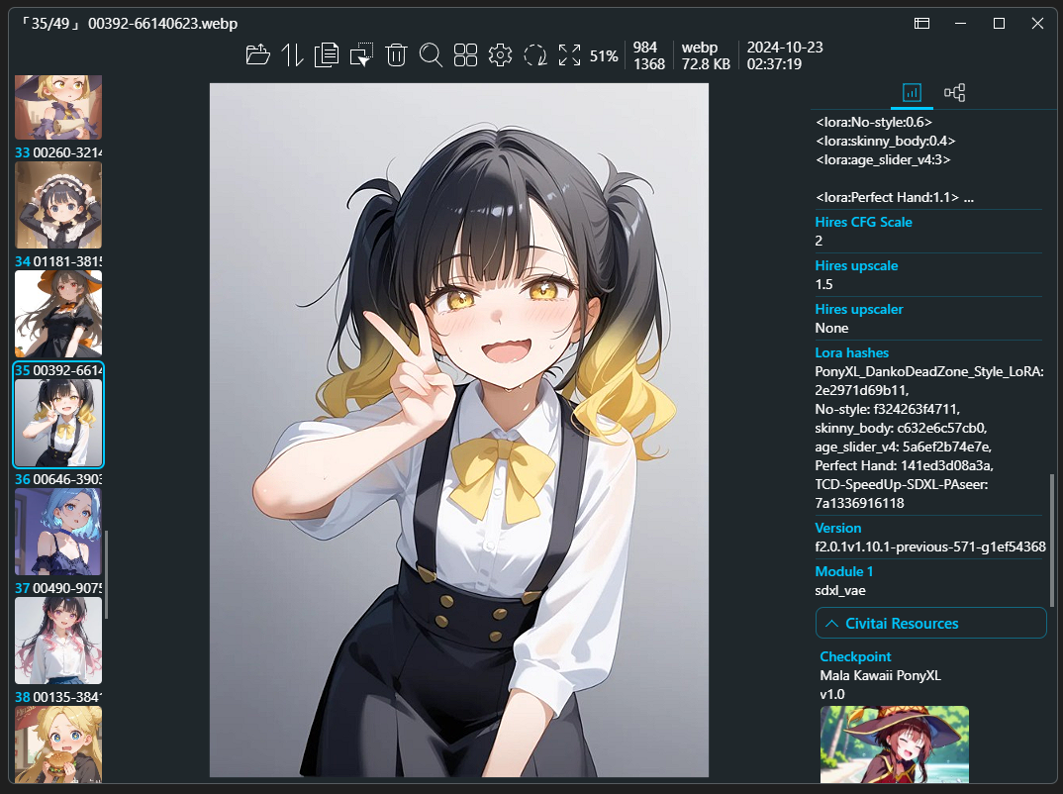Click <lora:Perfect Hand:1.1> line
The height and width of the screenshot is (794, 1063).
tap(895, 197)
